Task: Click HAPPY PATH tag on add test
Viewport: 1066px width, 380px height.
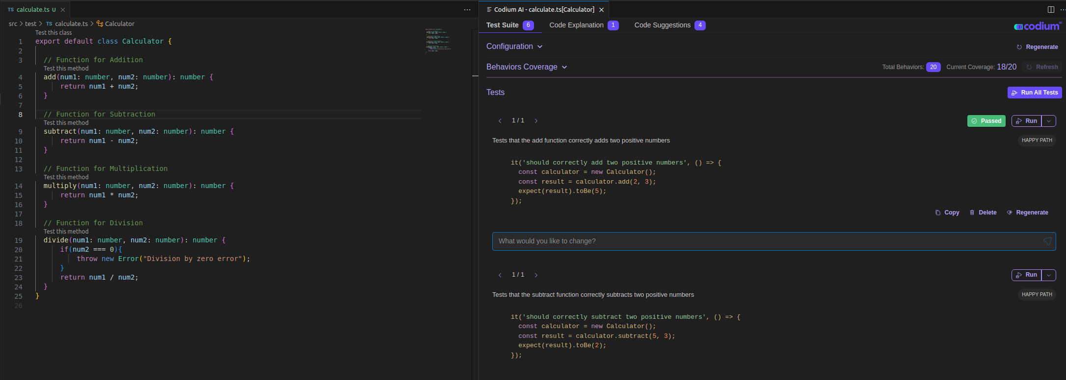Action: point(1037,140)
